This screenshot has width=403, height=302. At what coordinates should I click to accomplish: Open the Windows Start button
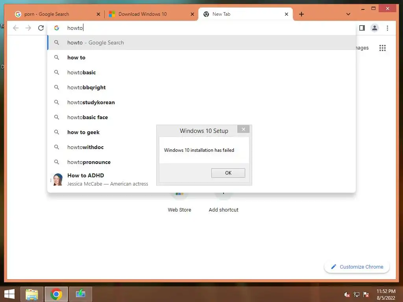[x=9, y=294]
